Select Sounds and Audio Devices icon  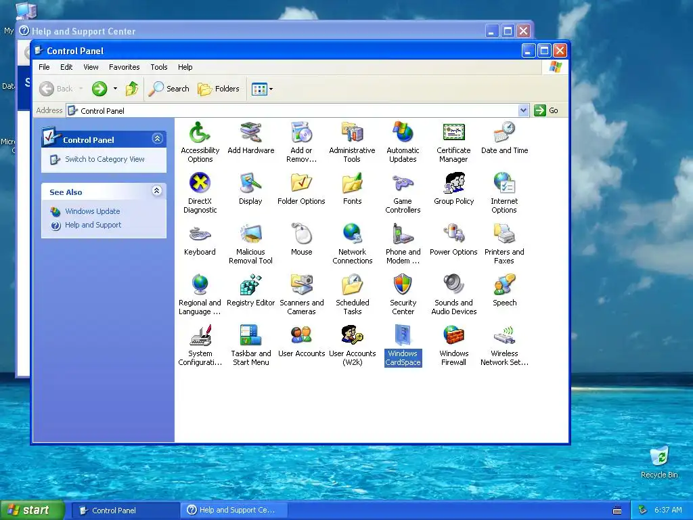click(453, 285)
